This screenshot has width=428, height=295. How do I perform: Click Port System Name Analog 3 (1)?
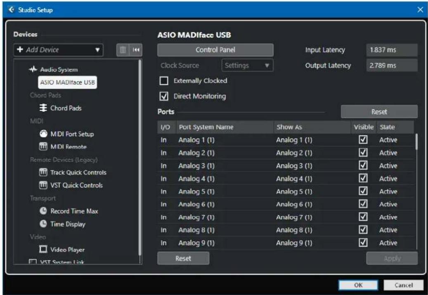click(x=196, y=165)
